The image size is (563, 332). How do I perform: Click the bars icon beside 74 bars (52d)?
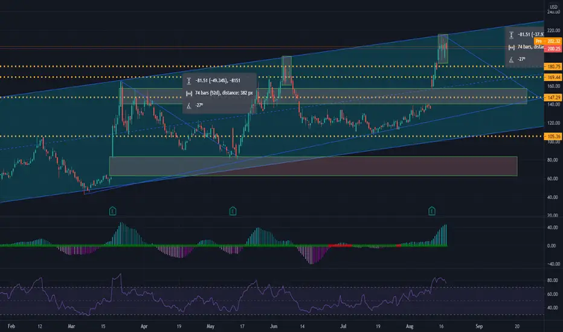pyautogui.click(x=189, y=94)
